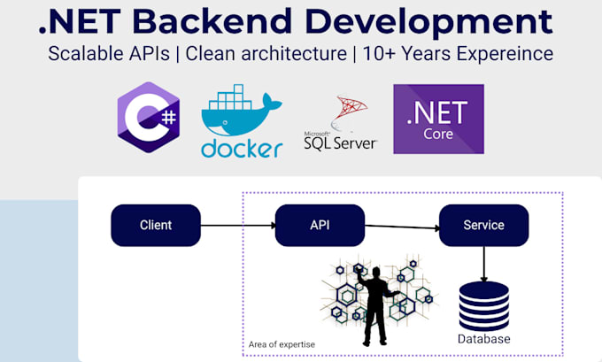Click the Database cylinder icon
The image size is (602, 362).
click(x=483, y=306)
